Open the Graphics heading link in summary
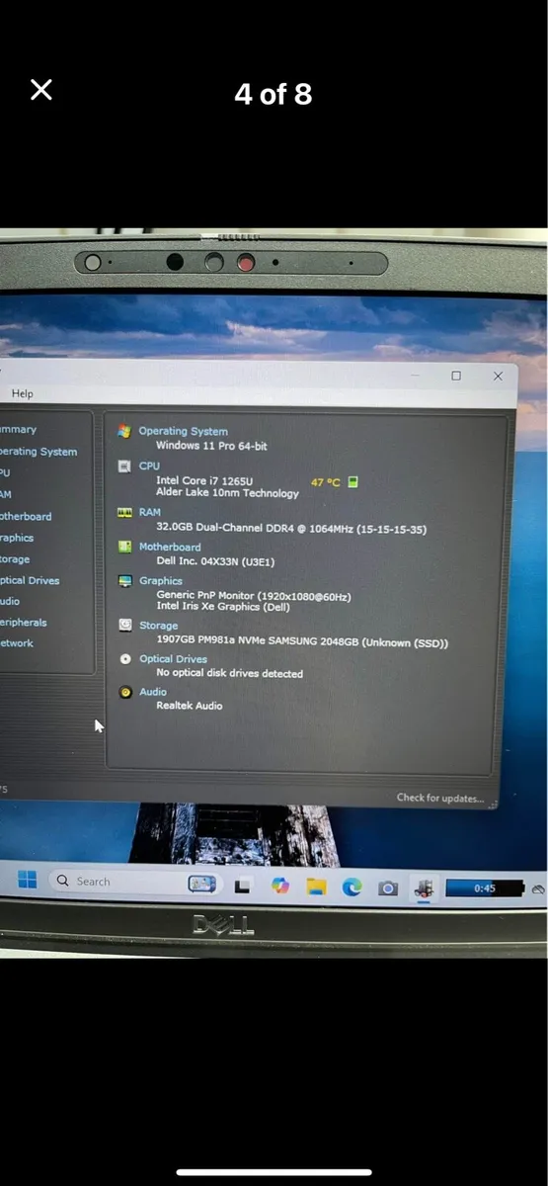 click(x=161, y=581)
